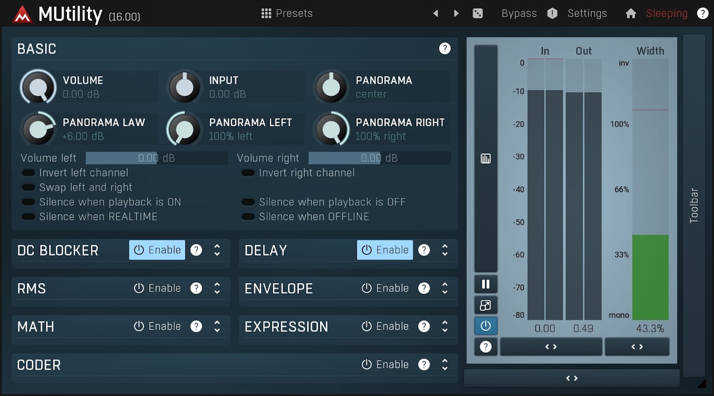Click the resize corner handle
The height and width of the screenshot is (396, 714).
click(x=702, y=383)
